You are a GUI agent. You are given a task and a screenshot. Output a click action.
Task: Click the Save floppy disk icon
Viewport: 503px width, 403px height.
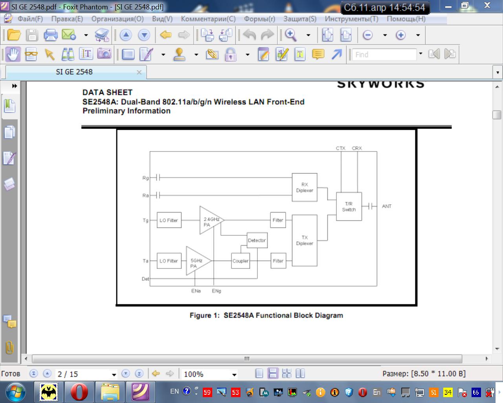click(32, 35)
